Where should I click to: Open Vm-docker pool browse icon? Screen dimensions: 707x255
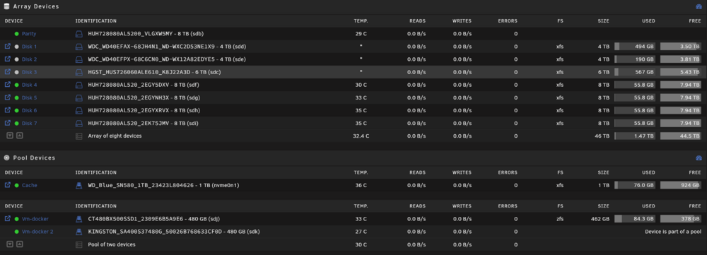coord(8,218)
